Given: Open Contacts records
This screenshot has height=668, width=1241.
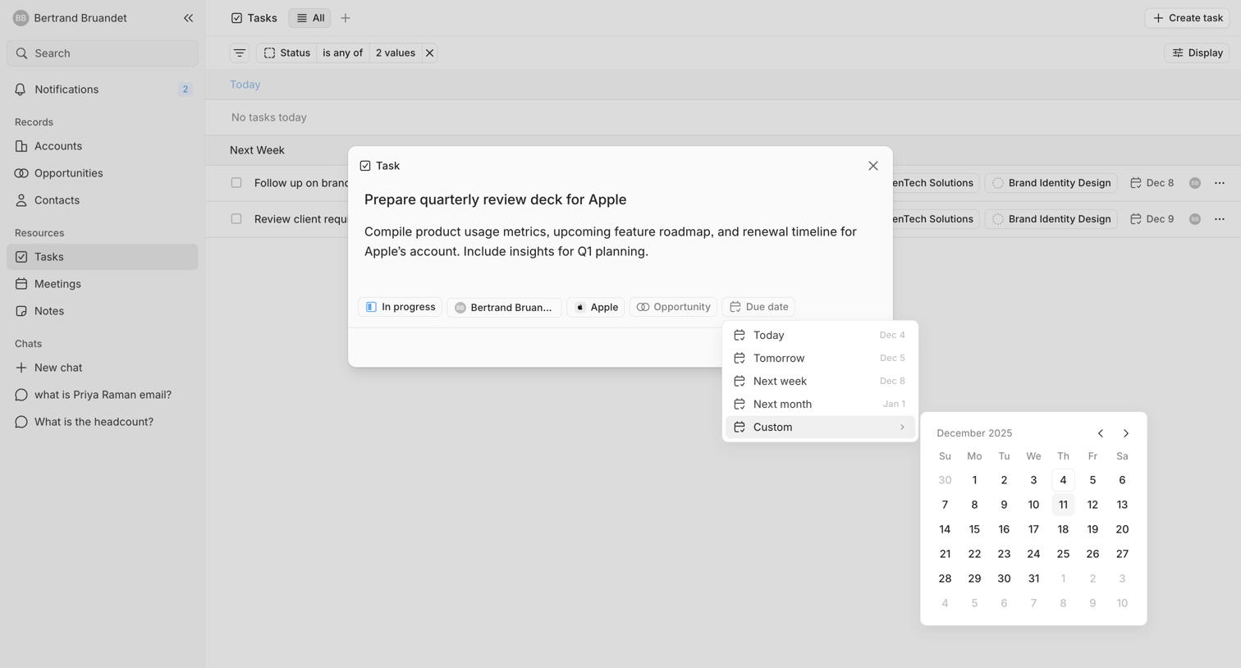Looking at the screenshot, I should coord(103,200).
